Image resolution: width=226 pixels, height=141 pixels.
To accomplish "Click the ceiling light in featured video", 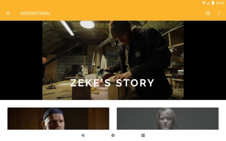I will [x=87, y=24].
